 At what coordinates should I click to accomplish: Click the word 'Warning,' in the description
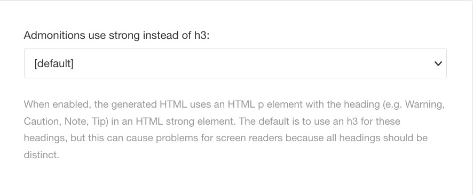pyautogui.click(x=425, y=105)
